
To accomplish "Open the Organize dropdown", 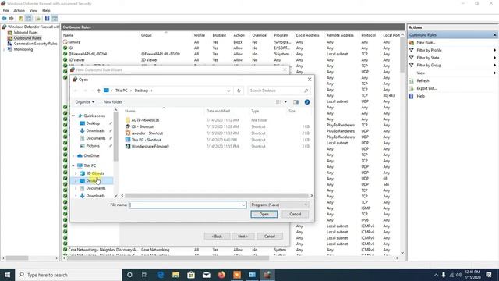I will point(85,102).
